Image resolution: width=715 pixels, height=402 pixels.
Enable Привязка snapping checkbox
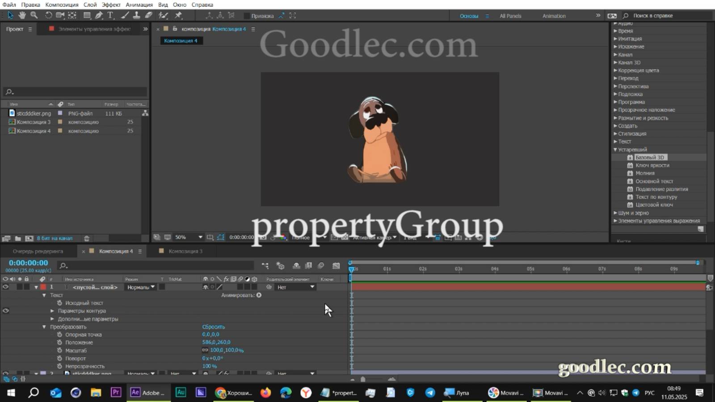pos(247,15)
